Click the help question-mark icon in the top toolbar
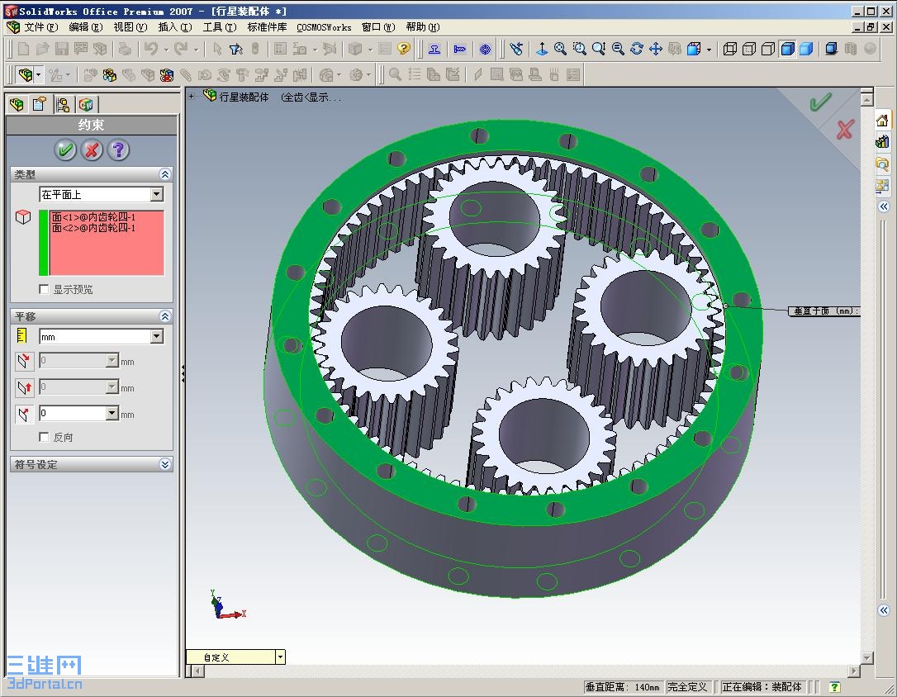Screen dimensions: 897x697 click(x=404, y=49)
